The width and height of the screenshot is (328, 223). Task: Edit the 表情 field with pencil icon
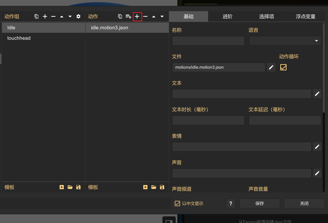[317, 147]
